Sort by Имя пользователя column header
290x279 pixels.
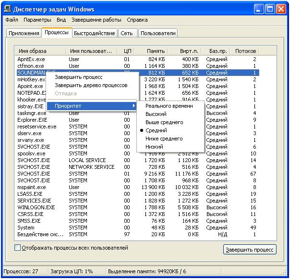point(91,51)
